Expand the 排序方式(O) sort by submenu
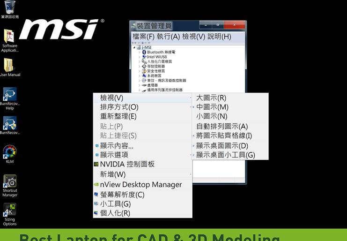 pos(119,107)
